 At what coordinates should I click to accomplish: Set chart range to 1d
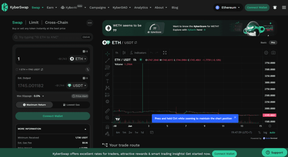tap(142, 132)
